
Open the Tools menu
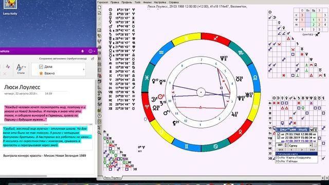pyautogui.click(x=137, y=2)
